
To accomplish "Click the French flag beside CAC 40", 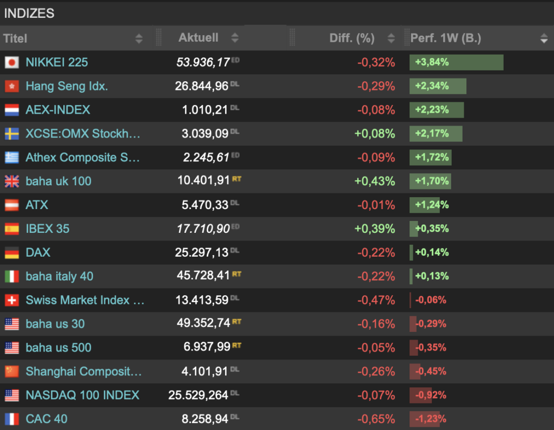I will coord(11,419).
